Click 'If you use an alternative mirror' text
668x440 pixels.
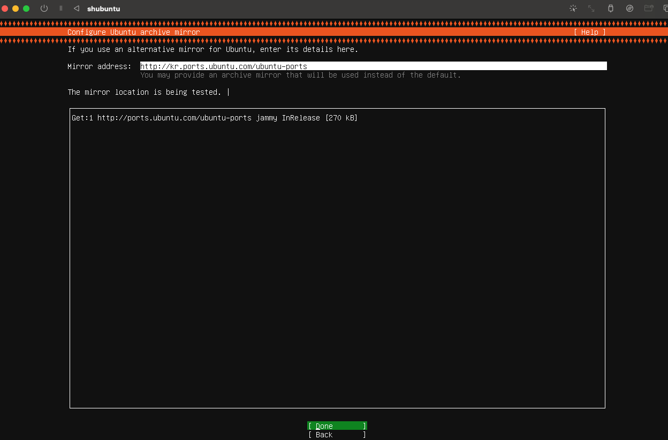[213, 49]
